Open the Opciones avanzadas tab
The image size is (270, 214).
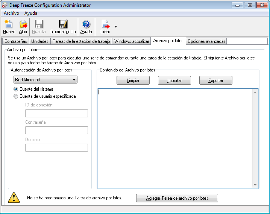[206, 41]
